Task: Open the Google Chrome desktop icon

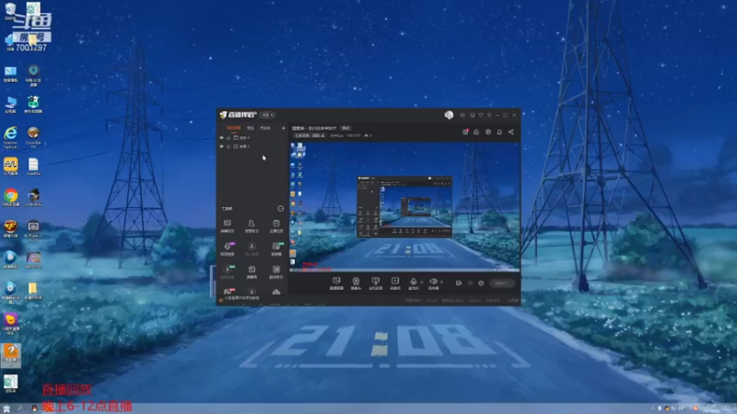Action: pos(10,198)
